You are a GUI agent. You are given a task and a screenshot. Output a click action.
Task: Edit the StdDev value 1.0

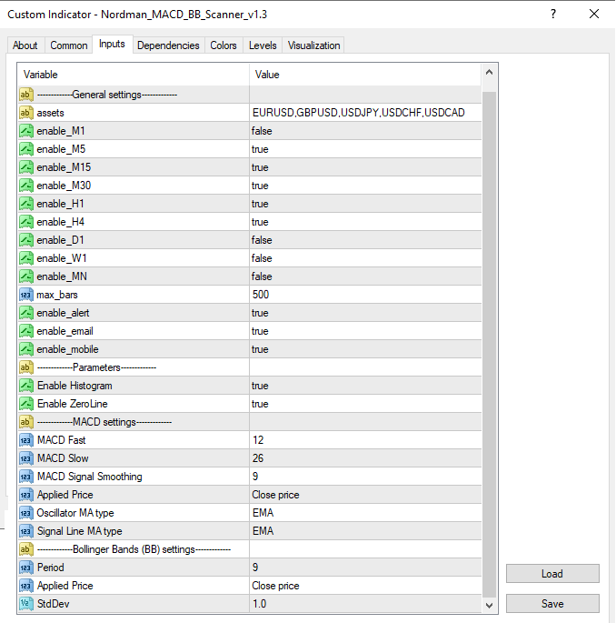point(365,604)
